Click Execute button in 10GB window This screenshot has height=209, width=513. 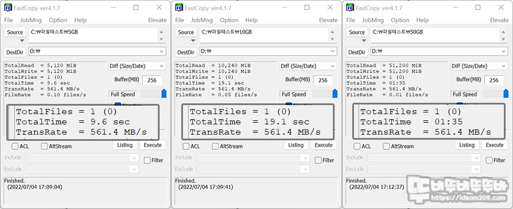pos(324,145)
